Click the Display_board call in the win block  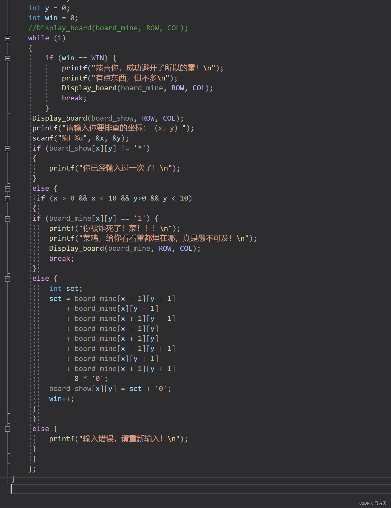pyautogui.click(x=137, y=88)
